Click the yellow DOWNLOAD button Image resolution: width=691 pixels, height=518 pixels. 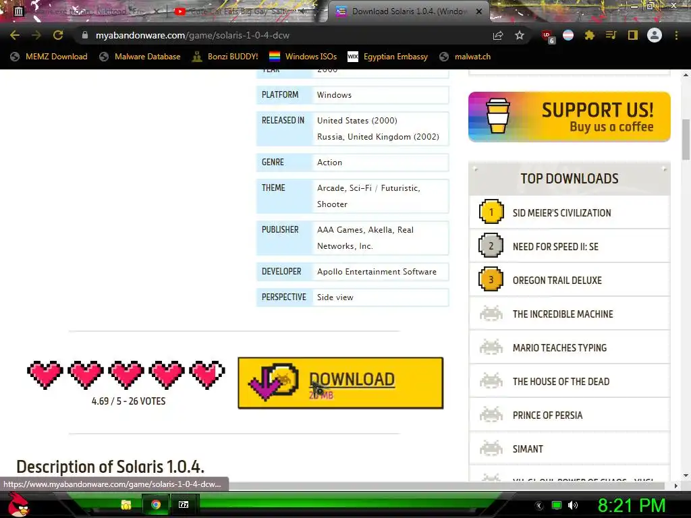point(340,383)
